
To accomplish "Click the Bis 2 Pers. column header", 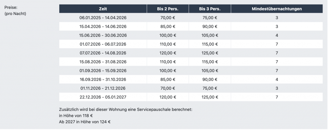I will [x=168, y=9].
